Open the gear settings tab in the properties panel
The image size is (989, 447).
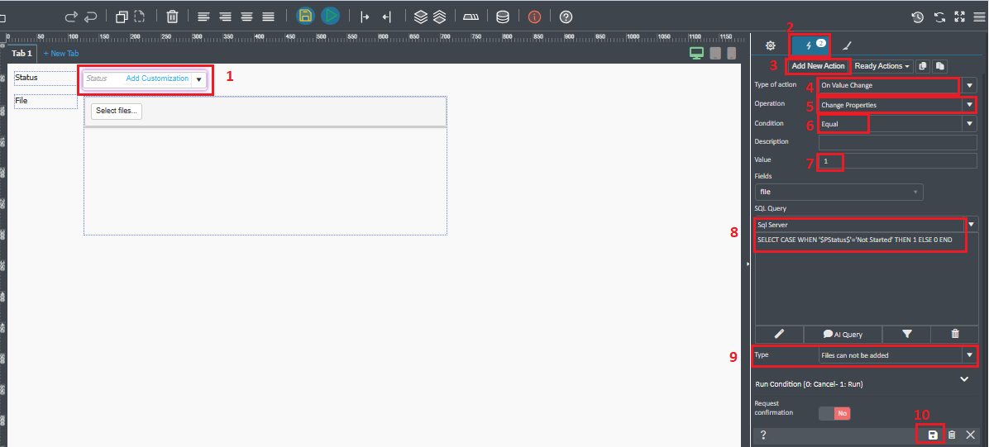tap(770, 45)
